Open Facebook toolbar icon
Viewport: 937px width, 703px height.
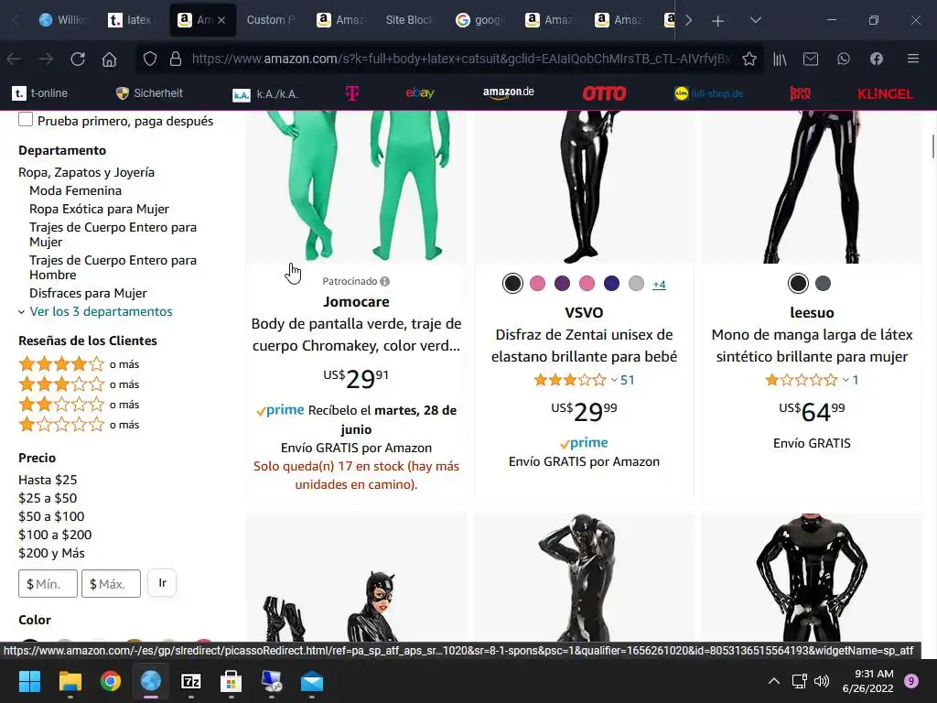[x=876, y=59]
